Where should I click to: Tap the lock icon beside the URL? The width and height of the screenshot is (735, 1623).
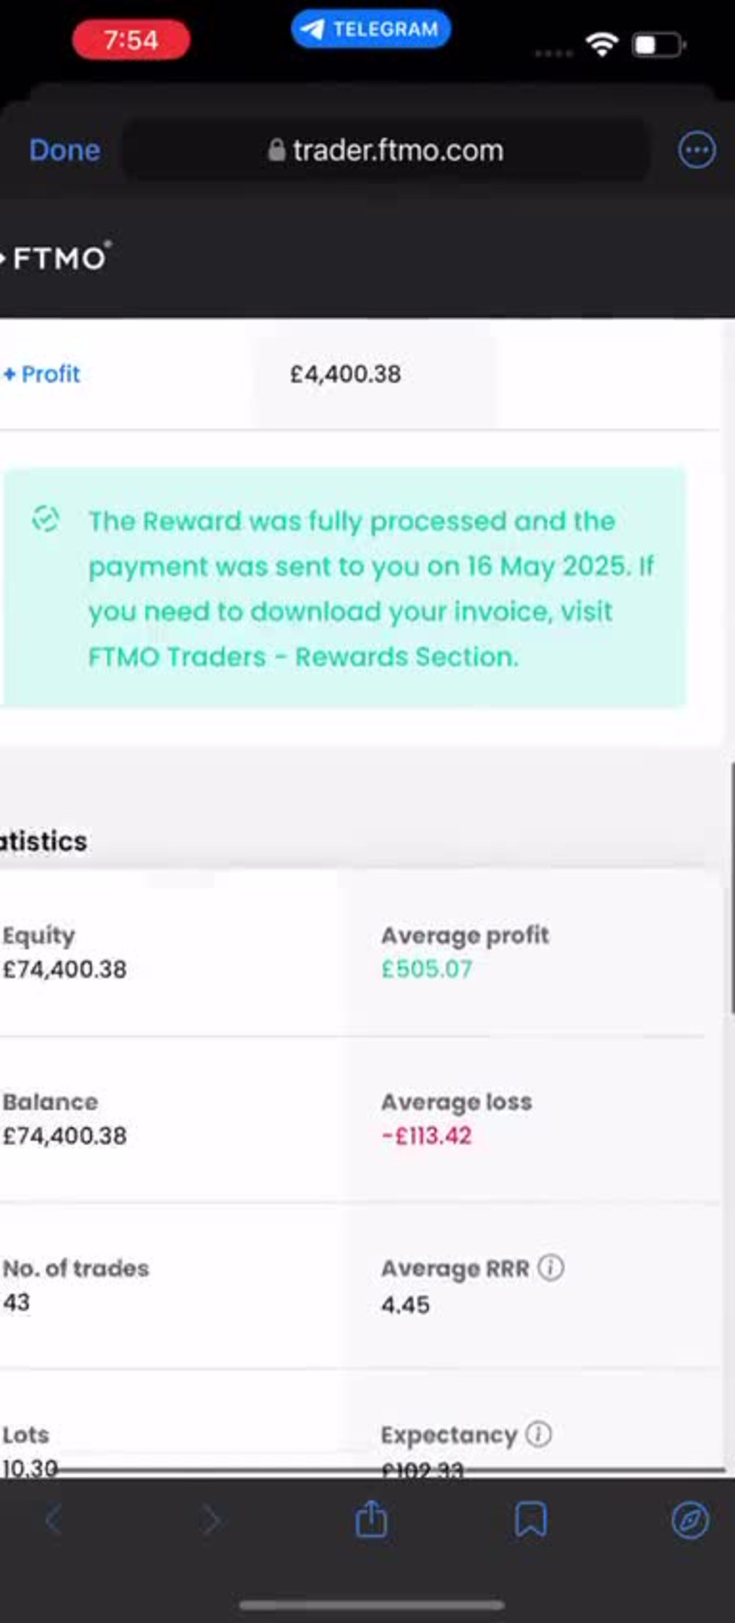pyautogui.click(x=276, y=150)
